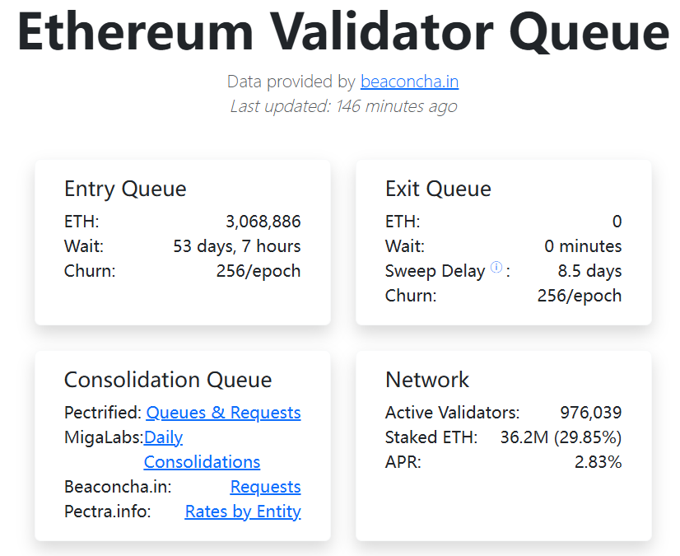Open the Beaconcha.in Requests link
680x556 pixels.
[x=265, y=487]
